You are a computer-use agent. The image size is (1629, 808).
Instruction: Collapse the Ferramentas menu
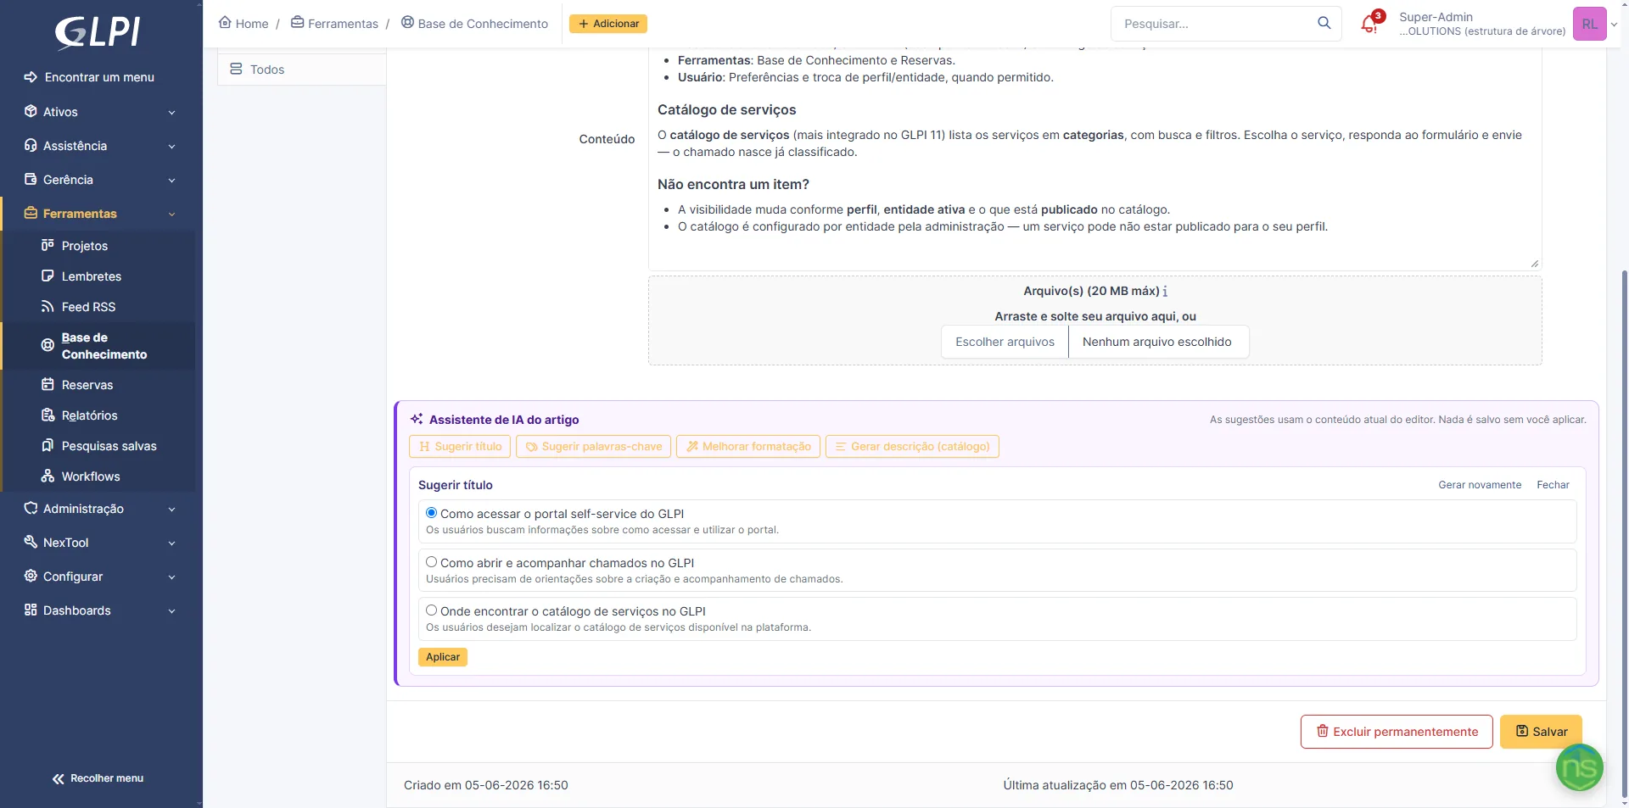[x=101, y=214]
